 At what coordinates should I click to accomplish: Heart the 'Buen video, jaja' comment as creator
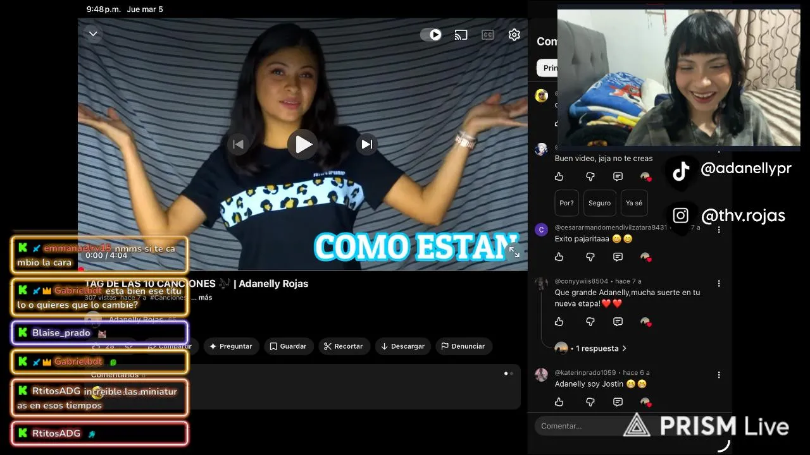coord(645,177)
